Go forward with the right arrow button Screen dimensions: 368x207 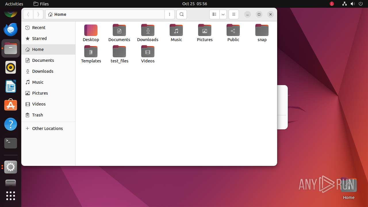[38, 14]
